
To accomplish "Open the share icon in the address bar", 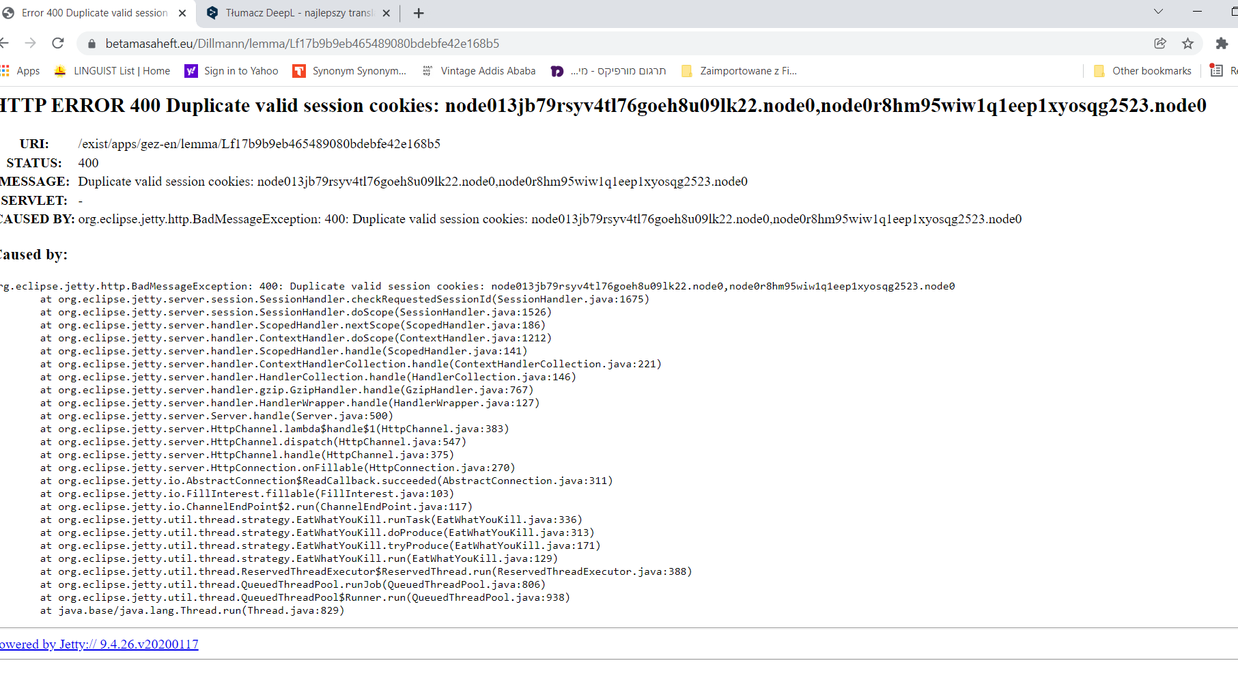I will pos(1160,43).
